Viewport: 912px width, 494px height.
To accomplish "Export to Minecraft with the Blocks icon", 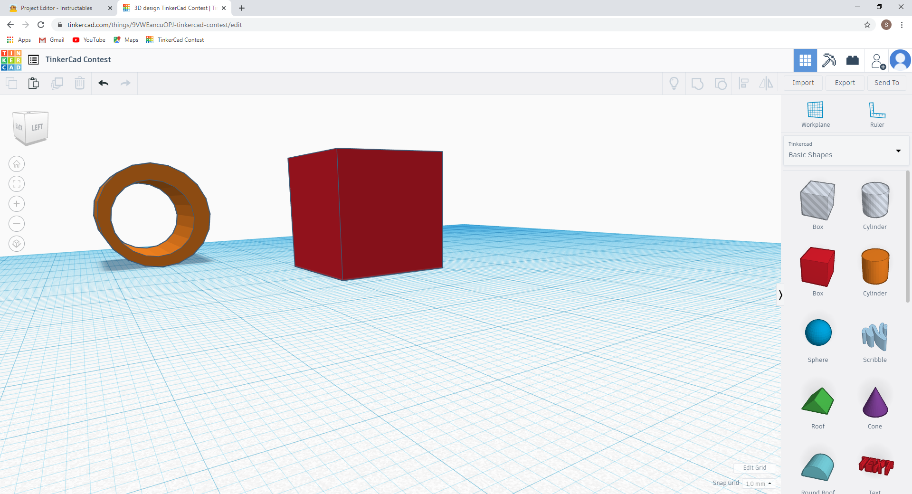I will (x=829, y=60).
